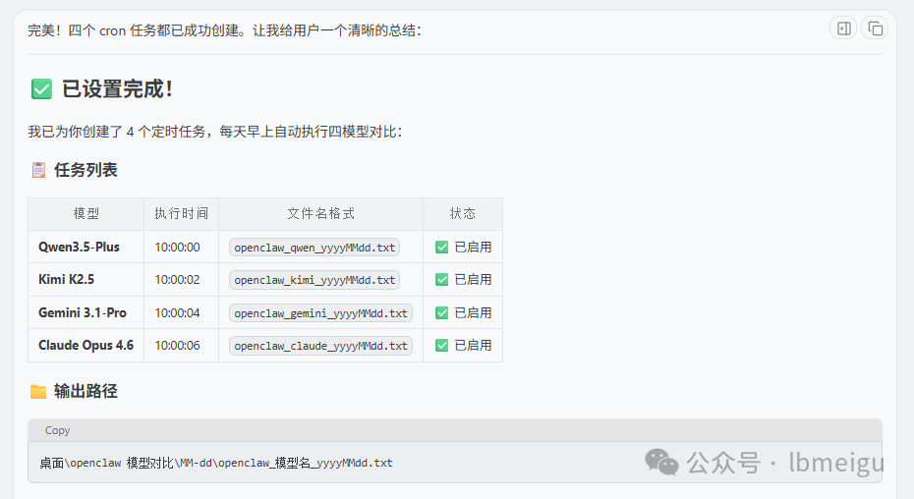Select the Kimi K2.5 model cell
The width and height of the screenshot is (914, 499).
coord(86,279)
